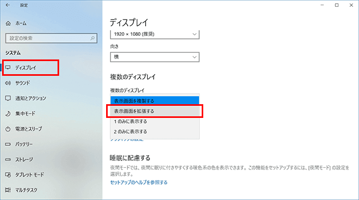
Task: Open マルチタスク settings
Action: (26, 190)
